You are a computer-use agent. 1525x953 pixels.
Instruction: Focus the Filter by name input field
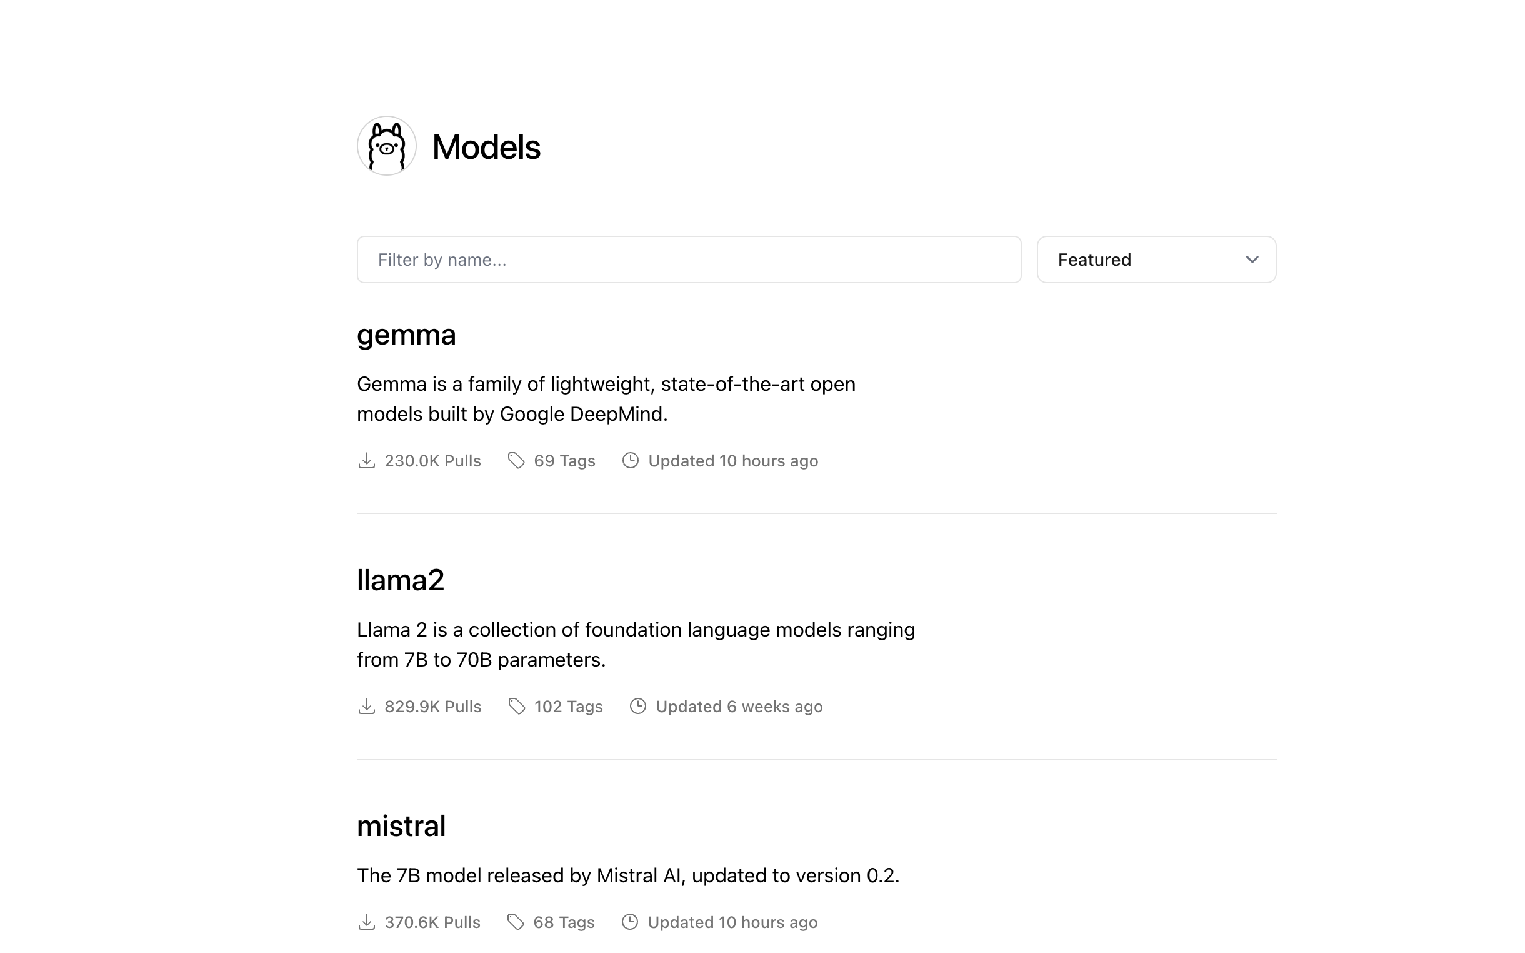click(688, 260)
